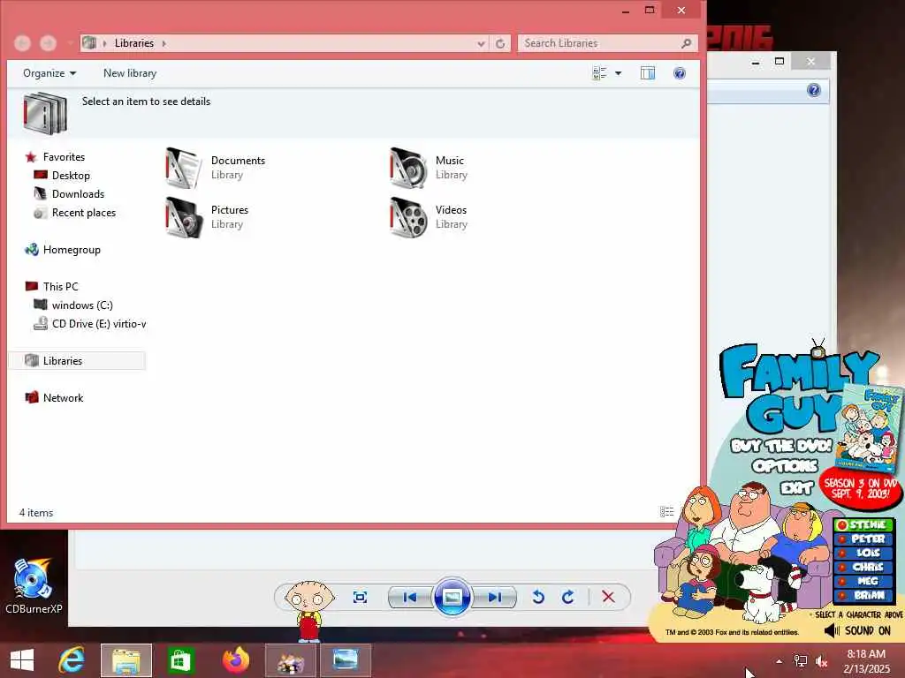Play slide show in Photo Viewer
Screen dimensions: 905x678
452,598
